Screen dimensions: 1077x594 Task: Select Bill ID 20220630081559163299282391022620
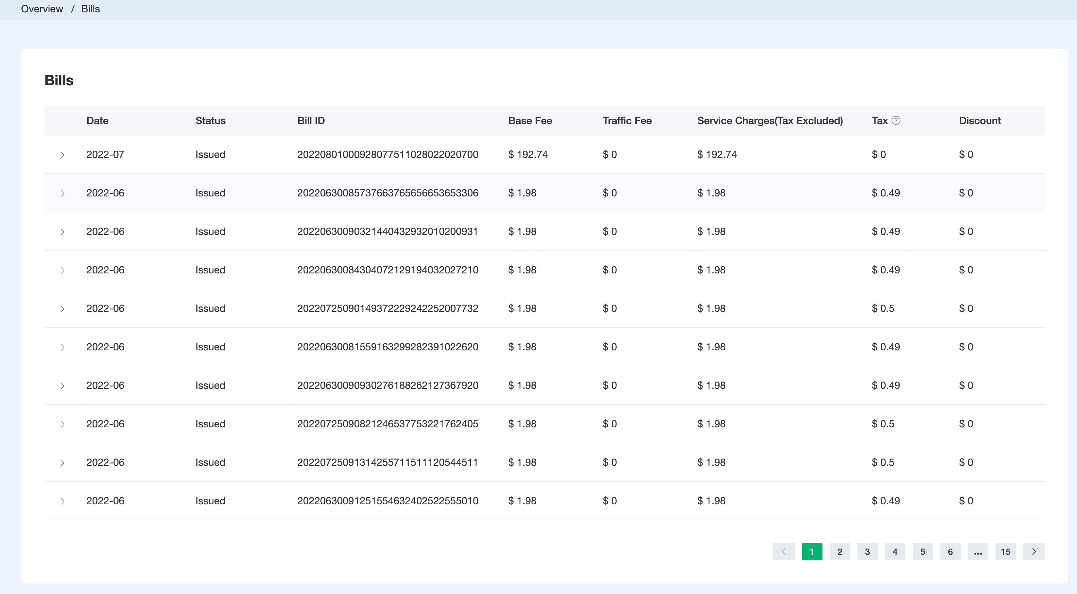click(x=388, y=346)
